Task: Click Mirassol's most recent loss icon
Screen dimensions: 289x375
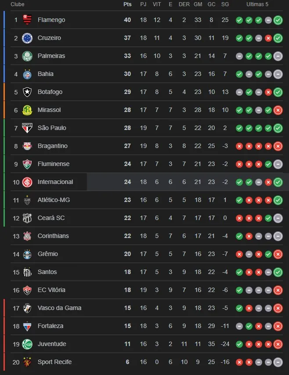Action: (x=278, y=110)
